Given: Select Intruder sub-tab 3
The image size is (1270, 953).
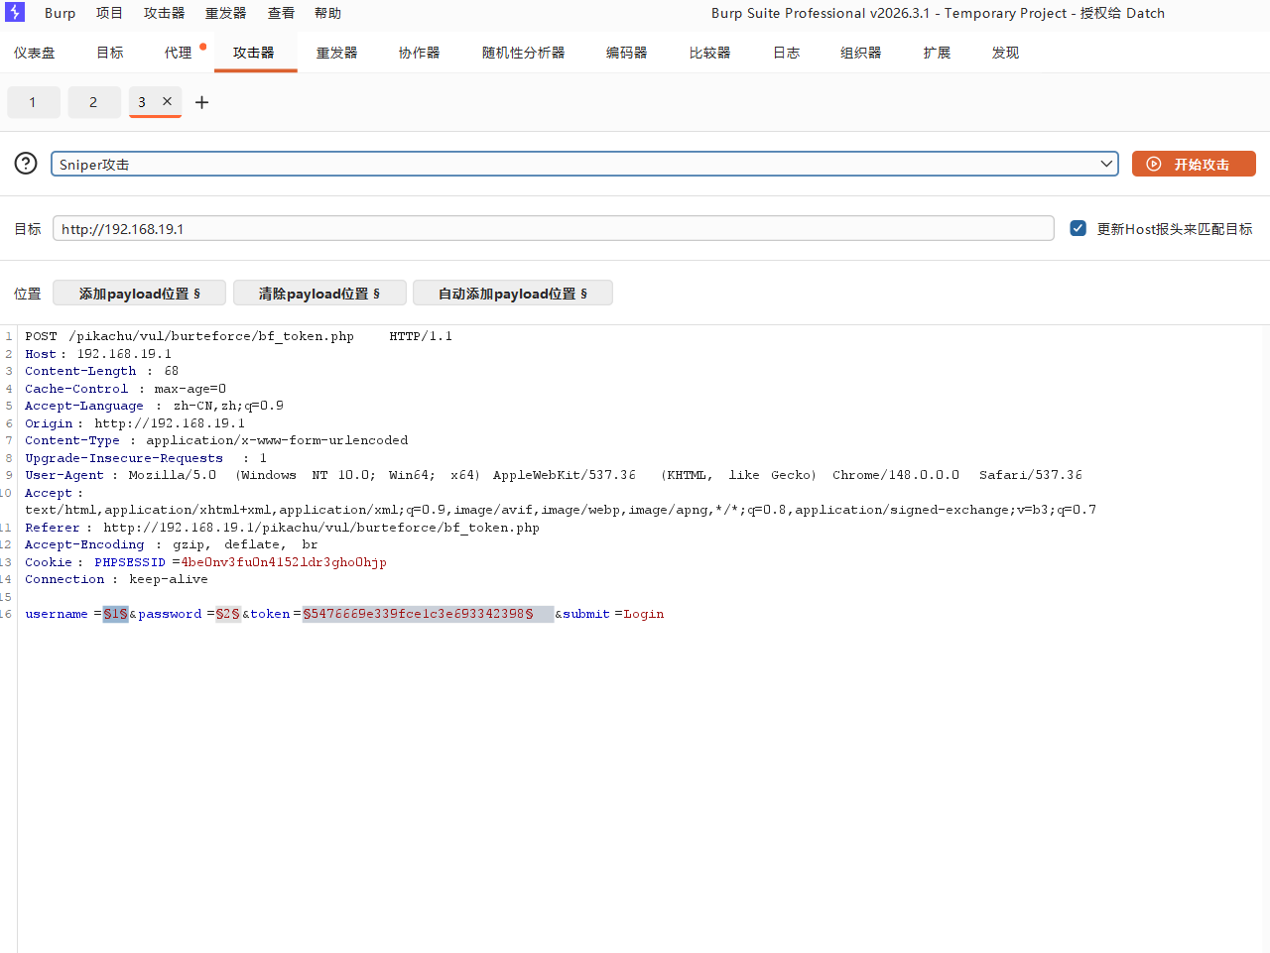Looking at the screenshot, I should pos(143,102).
